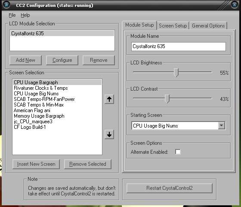
Task: Move selected screen up with arrow button
Action: [109, 99]
